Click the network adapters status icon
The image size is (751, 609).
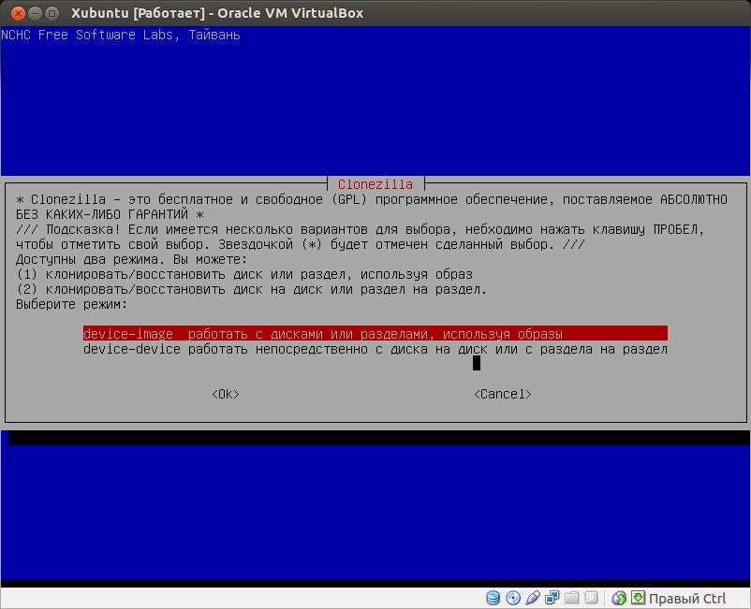click(552, 598)
